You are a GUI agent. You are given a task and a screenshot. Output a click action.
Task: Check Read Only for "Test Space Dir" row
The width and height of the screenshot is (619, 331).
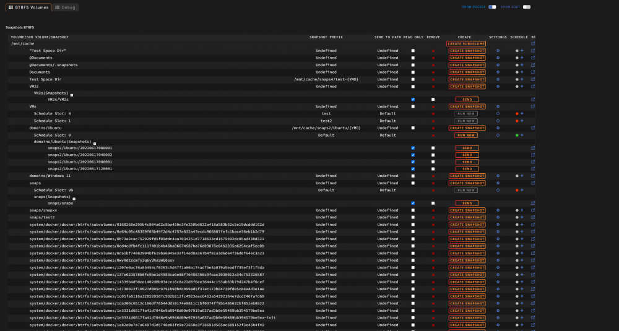(x=413, y=51)
